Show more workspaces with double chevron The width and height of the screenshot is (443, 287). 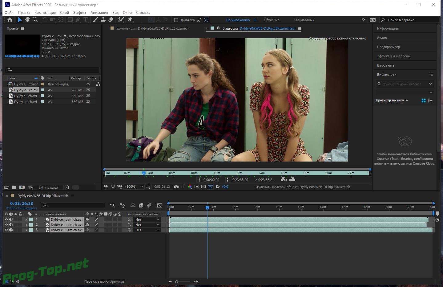pos(363,20)
